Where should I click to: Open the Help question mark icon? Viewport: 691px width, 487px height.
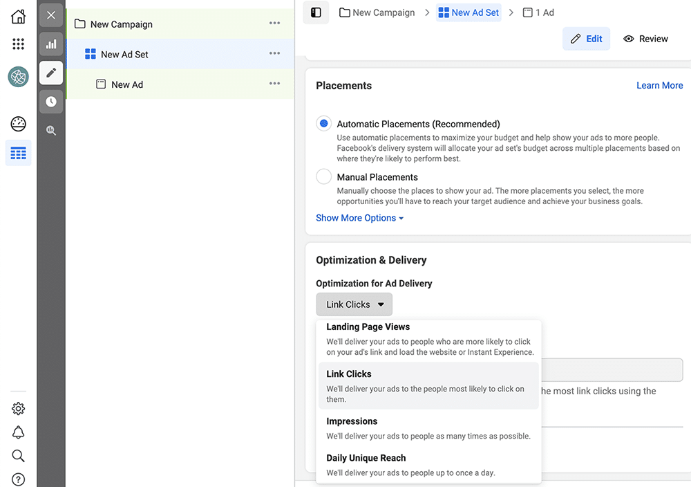(19, 479)
